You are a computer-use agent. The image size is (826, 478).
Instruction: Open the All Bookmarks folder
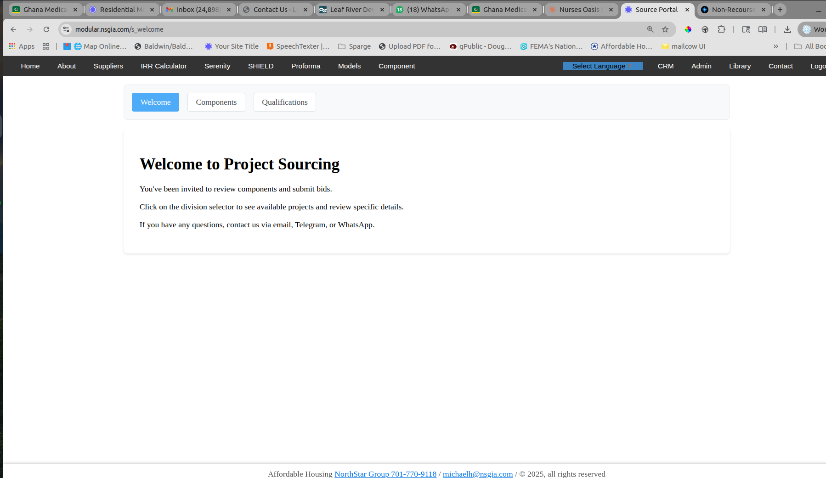pyautogui.click(x=811, y=46)
